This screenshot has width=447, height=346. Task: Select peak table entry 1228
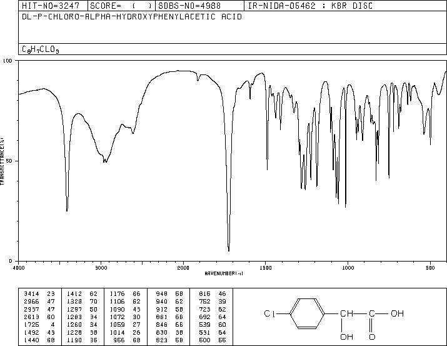pos(82,333)
